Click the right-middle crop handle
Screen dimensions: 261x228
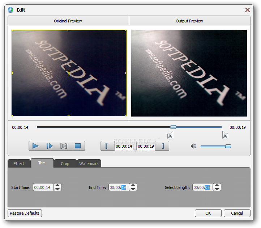pos(126,73)
